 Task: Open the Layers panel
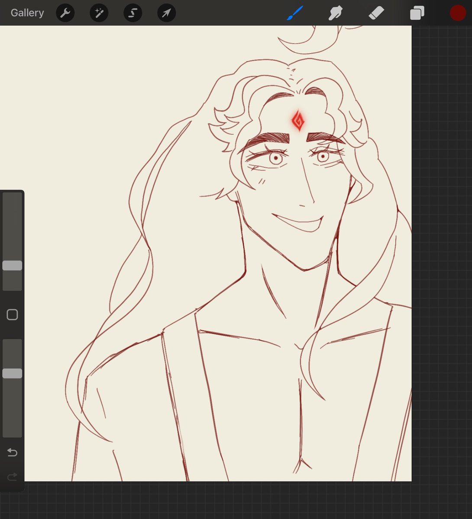(x=417, y=13)
